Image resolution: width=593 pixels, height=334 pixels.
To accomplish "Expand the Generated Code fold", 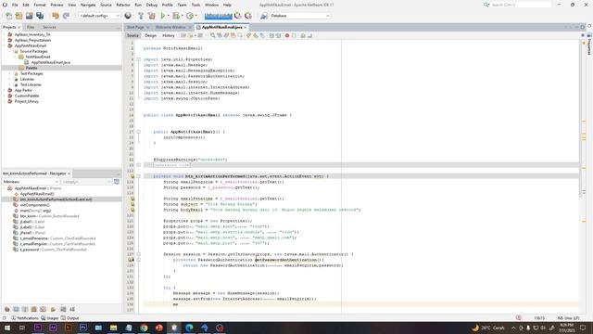I will (x=139, y=165).
